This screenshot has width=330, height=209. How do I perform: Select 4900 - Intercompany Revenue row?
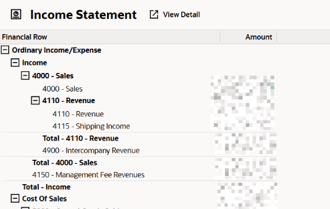(x=91, y=151)
